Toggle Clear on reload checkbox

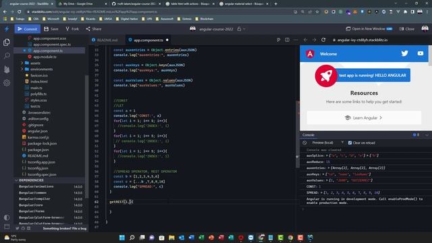click(350, 142)
